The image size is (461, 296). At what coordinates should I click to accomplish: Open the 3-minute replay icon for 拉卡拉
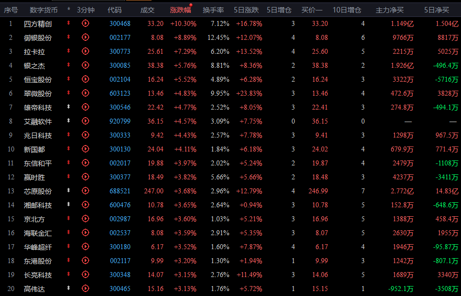click(85, 51)
